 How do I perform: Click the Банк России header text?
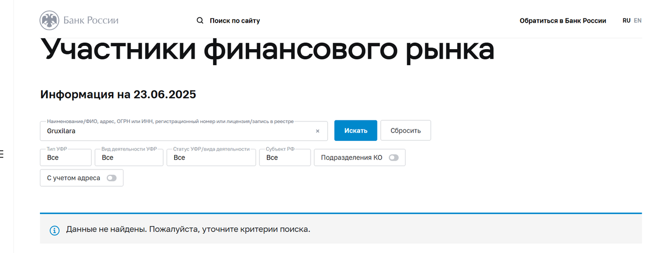pyautogui.click(x=91, y=20)
